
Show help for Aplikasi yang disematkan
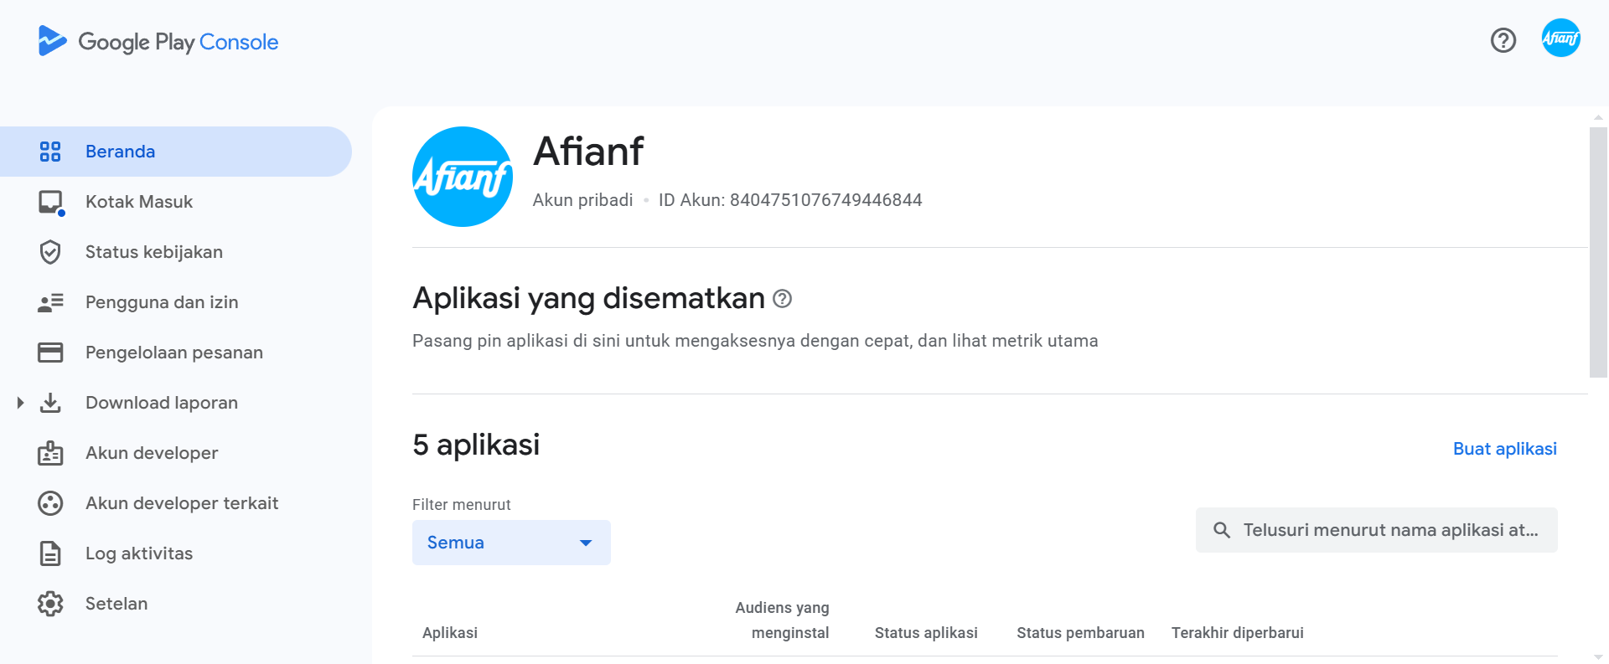pyautogui.click(x=782, y=299)
